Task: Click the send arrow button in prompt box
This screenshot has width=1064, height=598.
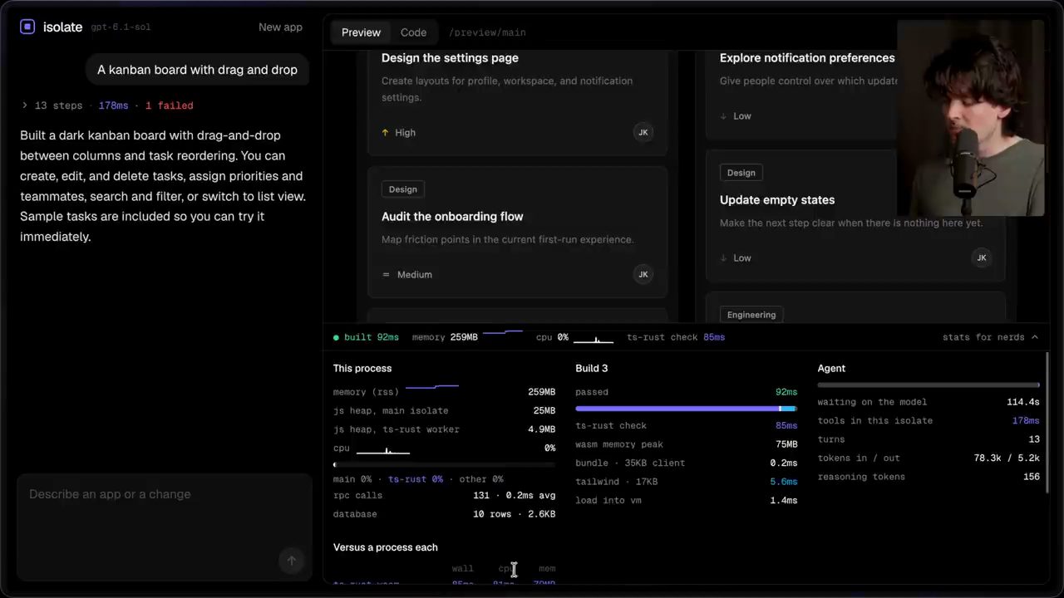Action: 291,561
